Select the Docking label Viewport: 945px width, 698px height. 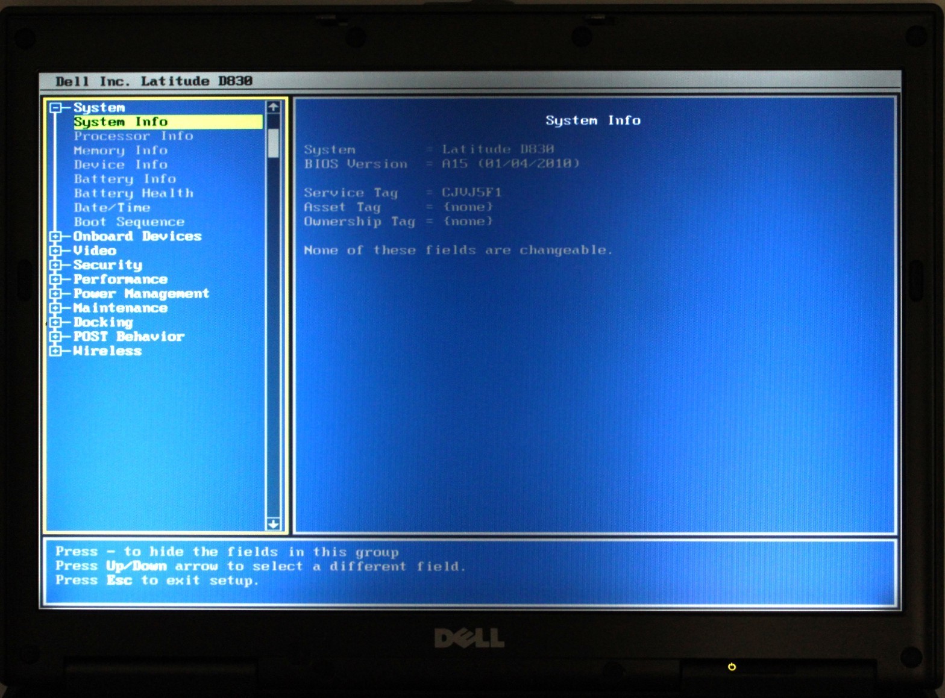point(103,322)
